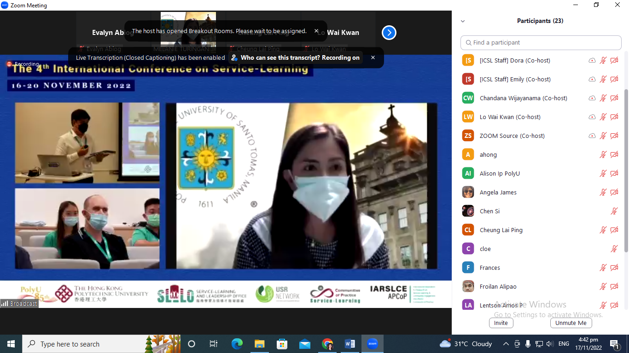This screenshot has width=629, height=353.
Task: Click the Recording indicator in video
Action: point(23,64)
